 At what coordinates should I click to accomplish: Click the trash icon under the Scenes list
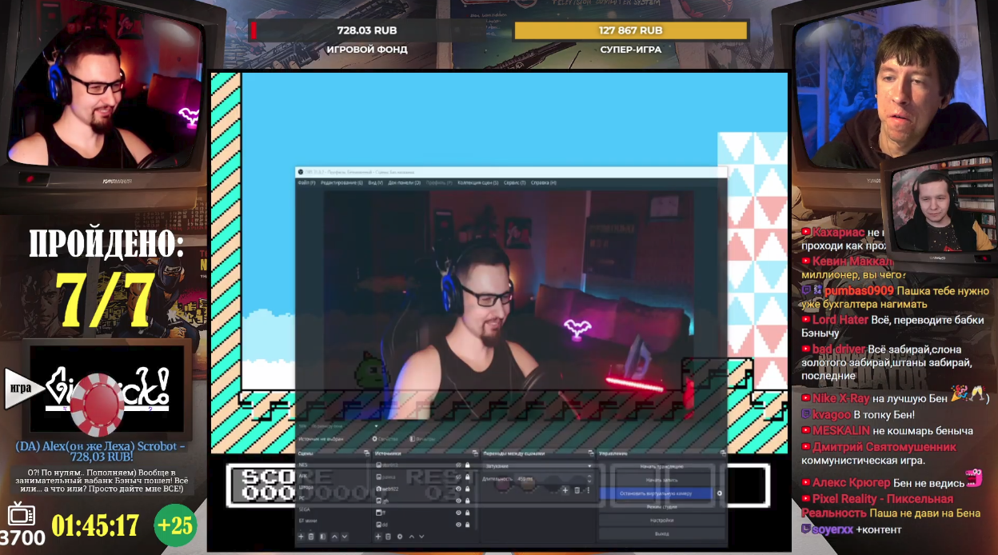tap(312, 537)
